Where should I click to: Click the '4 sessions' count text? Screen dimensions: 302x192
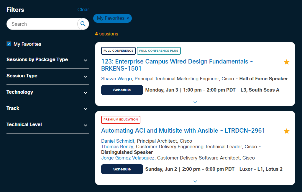point(106,34)
